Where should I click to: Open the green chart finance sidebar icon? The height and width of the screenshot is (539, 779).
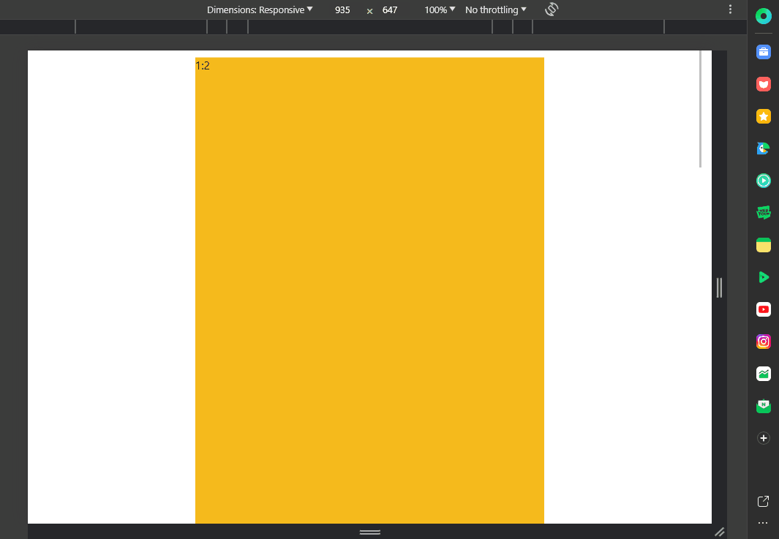click(x=763, y=374)
